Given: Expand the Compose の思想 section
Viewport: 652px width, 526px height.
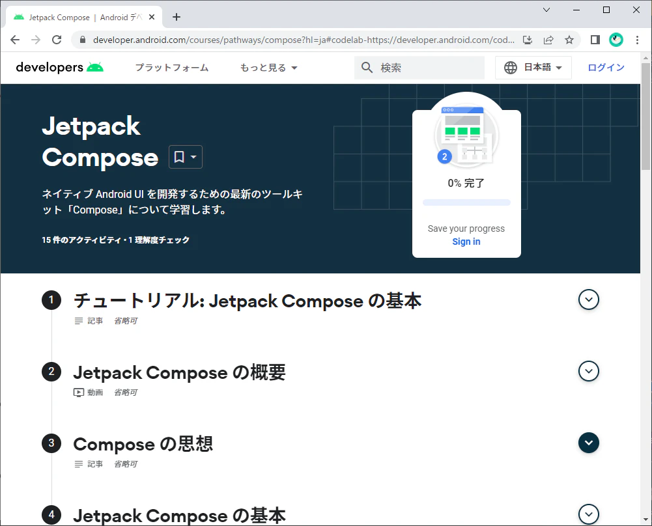Looking at the screenshot, I should pos(588,443).
